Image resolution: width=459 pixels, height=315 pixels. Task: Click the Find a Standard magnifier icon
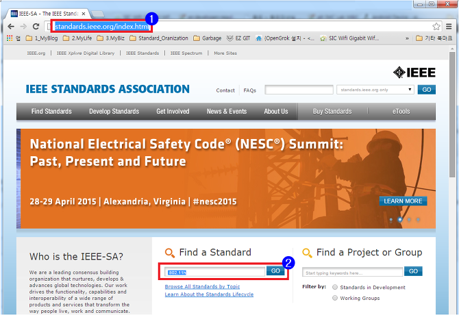point(170,253)
